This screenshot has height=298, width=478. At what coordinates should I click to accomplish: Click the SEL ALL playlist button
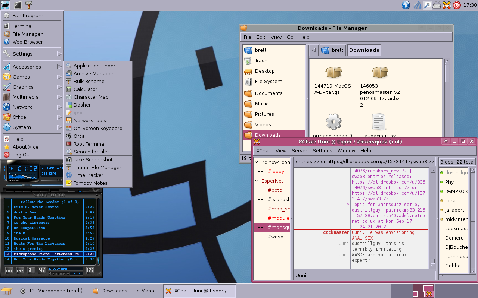[31, 270]
